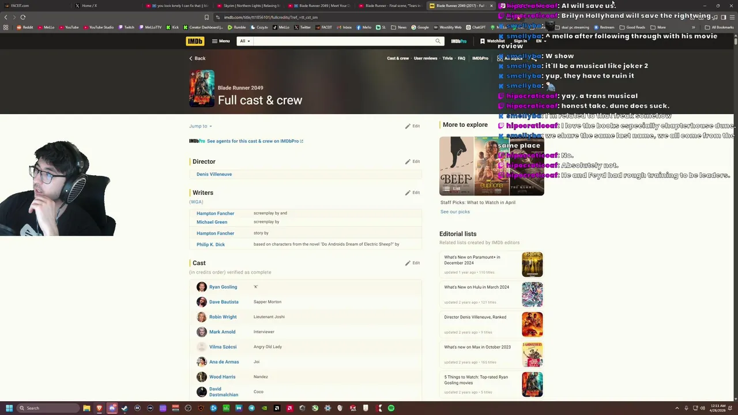Open IMDbPro tab in page navigation

pos(480,58)
